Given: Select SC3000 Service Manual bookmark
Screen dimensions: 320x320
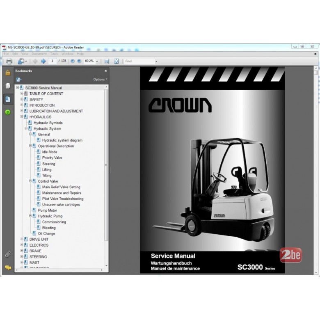Looking at the screenshot, I should [x=43, y=88].
